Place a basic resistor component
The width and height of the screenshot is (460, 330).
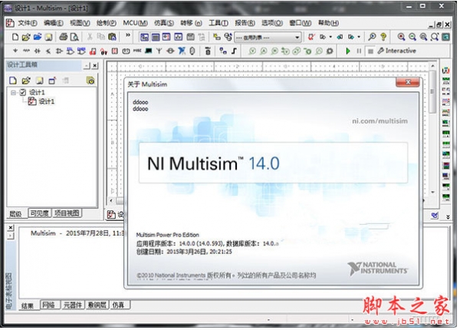[x=26, y=51]
